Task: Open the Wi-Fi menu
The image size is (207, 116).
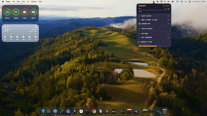Action: coord(177,2)
